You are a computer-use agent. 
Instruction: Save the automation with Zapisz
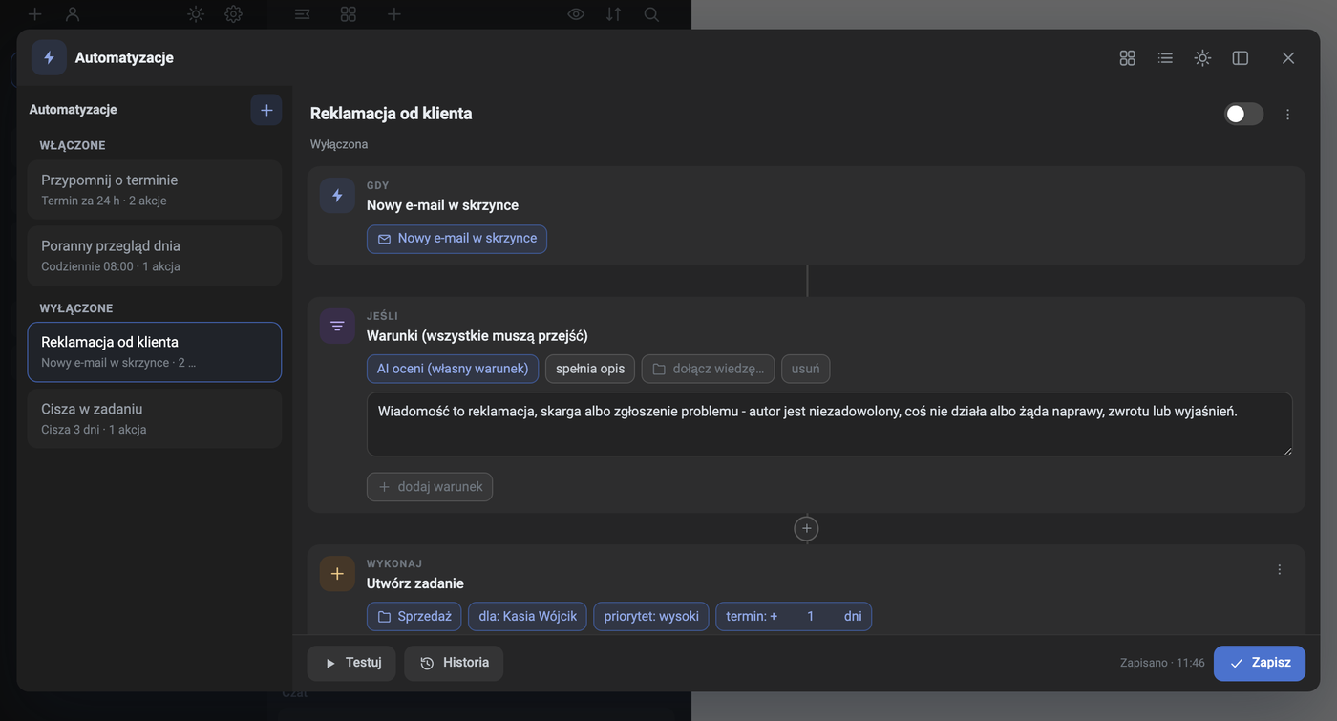tap(1260, 663)
